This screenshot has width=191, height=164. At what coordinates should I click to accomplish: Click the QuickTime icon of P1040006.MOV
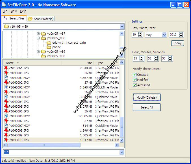tap(6, 116)
